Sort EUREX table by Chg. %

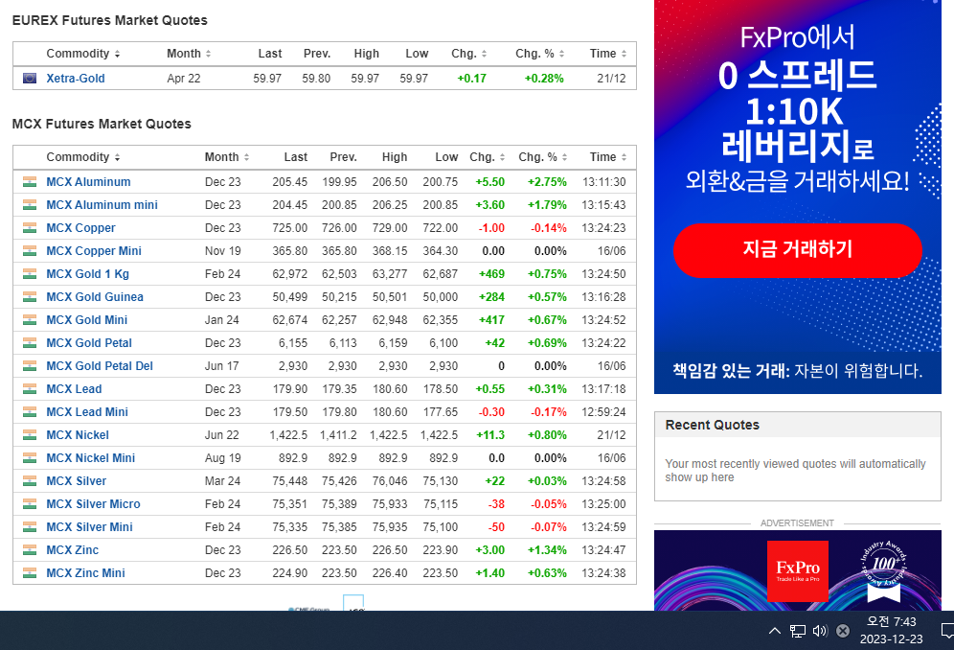[x=539, y=54]
